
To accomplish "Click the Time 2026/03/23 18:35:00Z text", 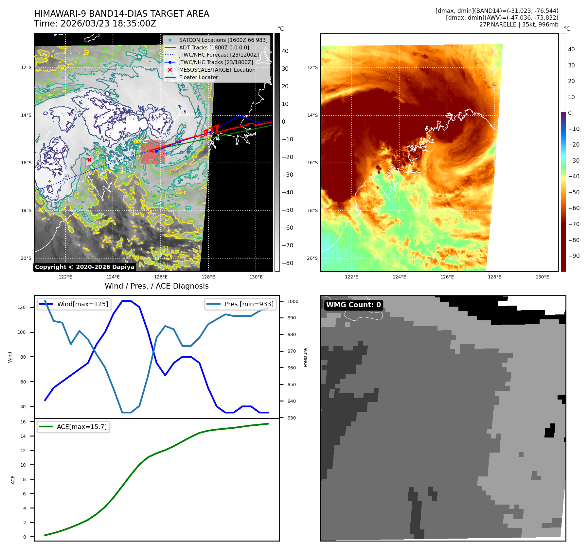I will [x=95, y=24].
